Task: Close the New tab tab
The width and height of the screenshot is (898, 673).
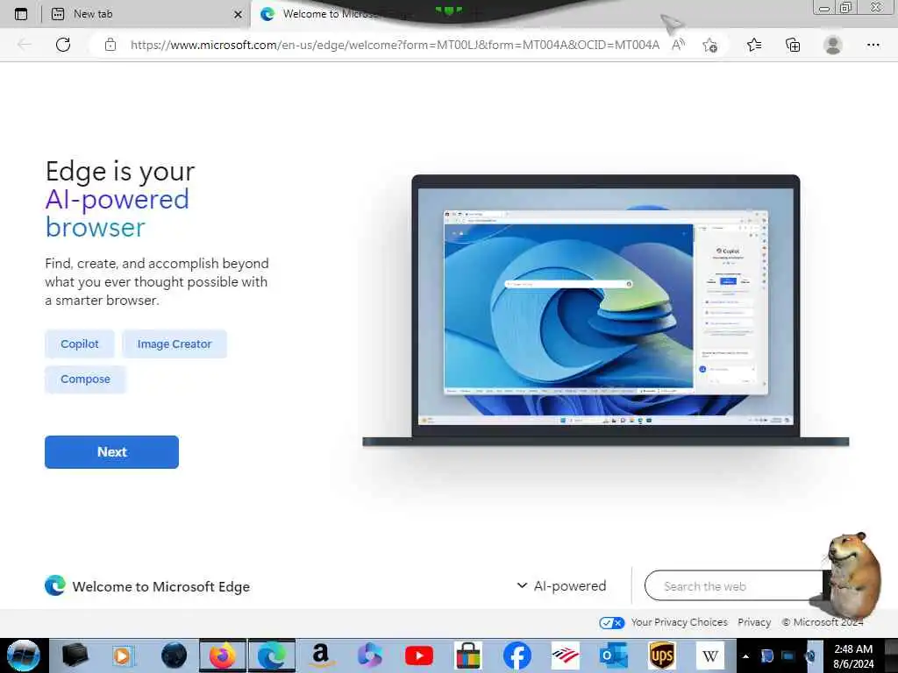Action: (238, 14)
